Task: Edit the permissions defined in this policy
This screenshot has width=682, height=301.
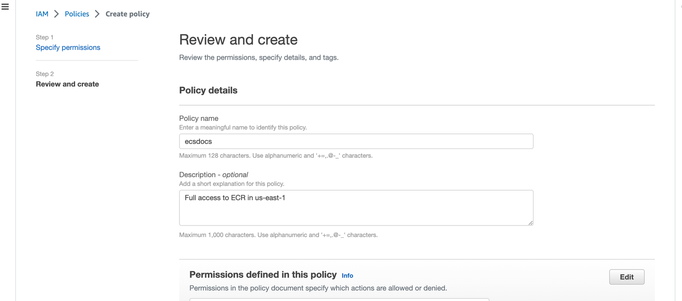Action: [627, 277]
